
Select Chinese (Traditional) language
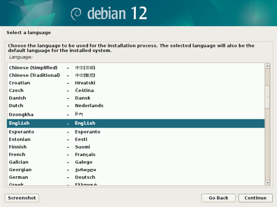coord(136,75)
